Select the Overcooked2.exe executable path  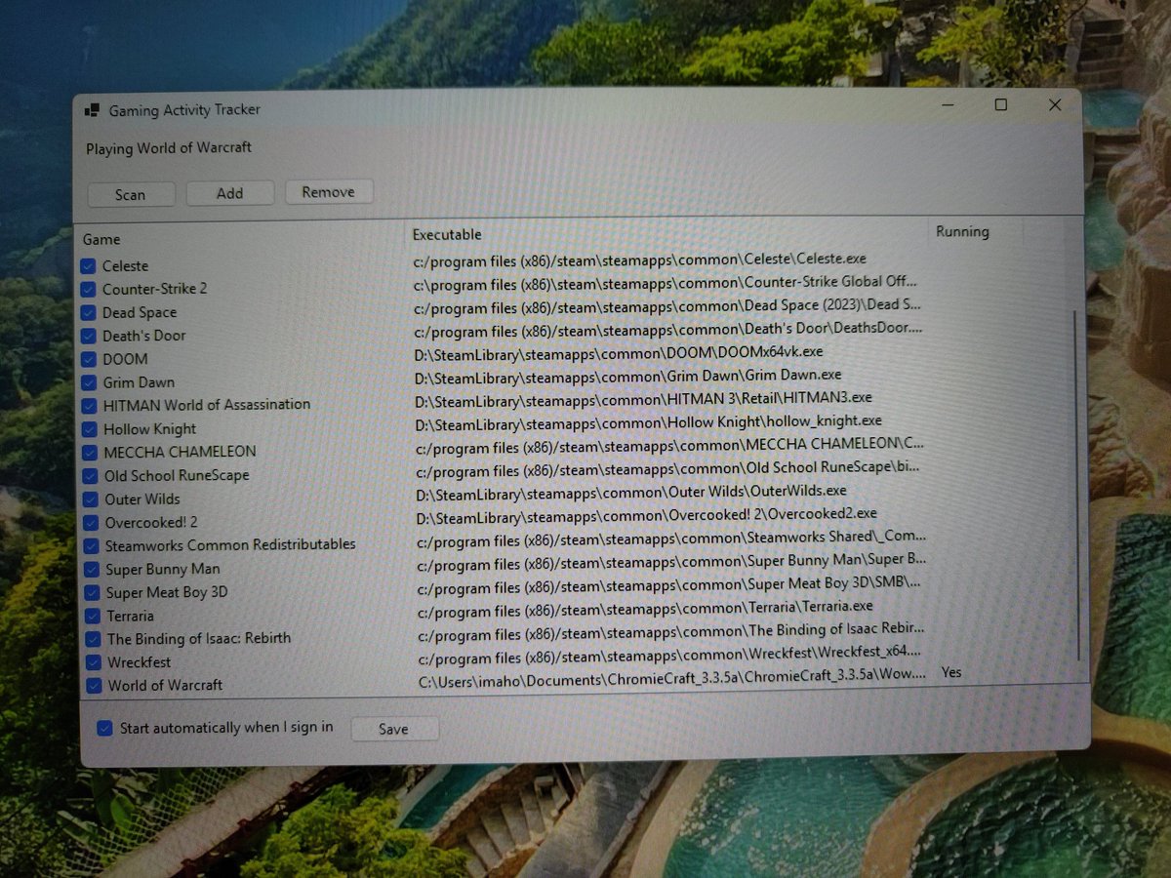coord(647,514)
